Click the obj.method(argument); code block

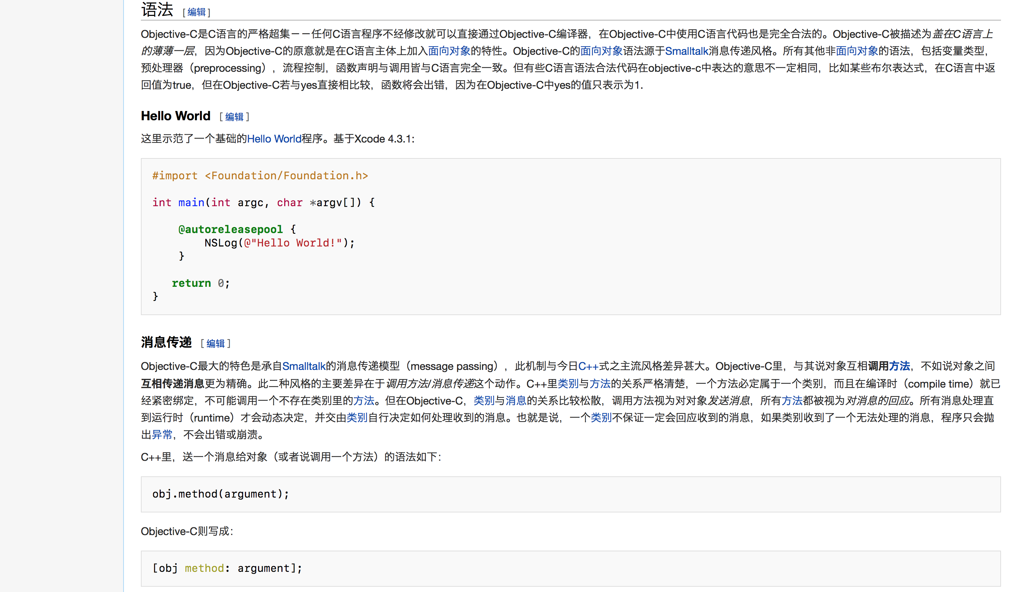coord(221,494)
